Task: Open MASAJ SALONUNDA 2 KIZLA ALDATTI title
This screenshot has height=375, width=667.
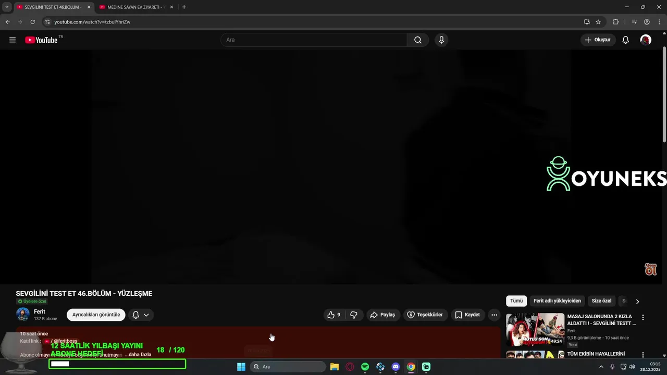Action: point(601,320)
